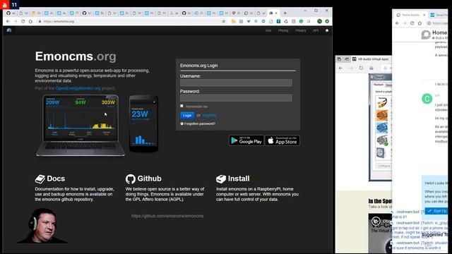Open the API page from navbar

(316, 30)
